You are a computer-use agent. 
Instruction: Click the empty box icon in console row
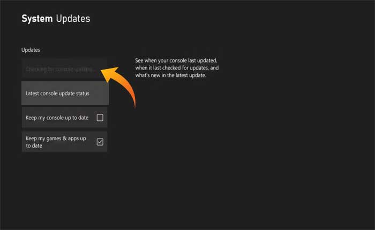tap(100, 117)
